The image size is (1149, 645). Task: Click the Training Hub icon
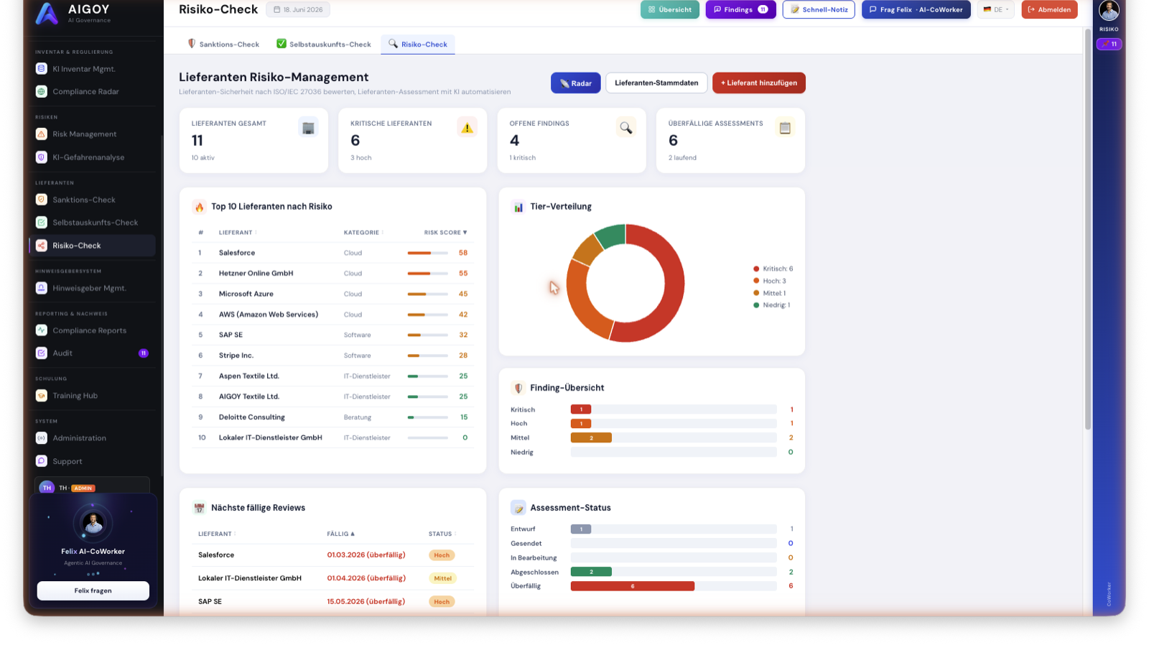(x=42, y=396)
